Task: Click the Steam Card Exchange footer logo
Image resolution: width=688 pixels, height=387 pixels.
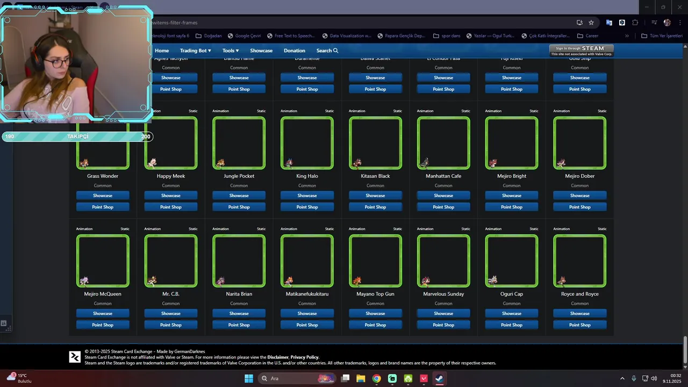Action: (x=75, y=357)
